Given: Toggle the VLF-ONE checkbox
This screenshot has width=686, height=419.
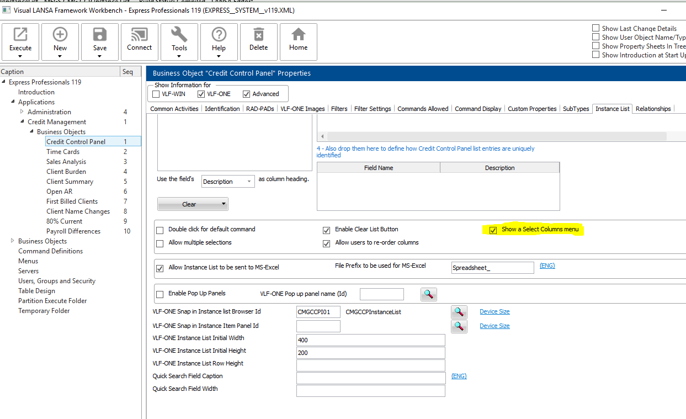Looking at the screenshot, I should click(201, 94).
